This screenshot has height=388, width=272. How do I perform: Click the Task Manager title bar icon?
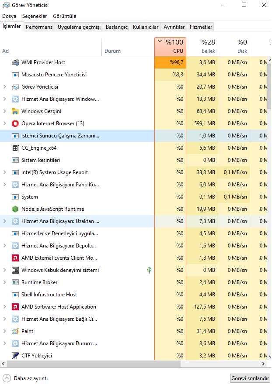[6, 5]
